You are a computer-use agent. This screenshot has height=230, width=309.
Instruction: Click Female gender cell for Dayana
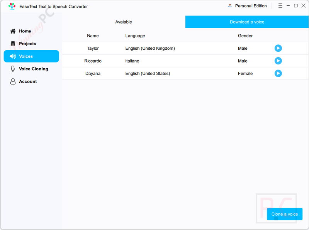(x=245, y=73)
